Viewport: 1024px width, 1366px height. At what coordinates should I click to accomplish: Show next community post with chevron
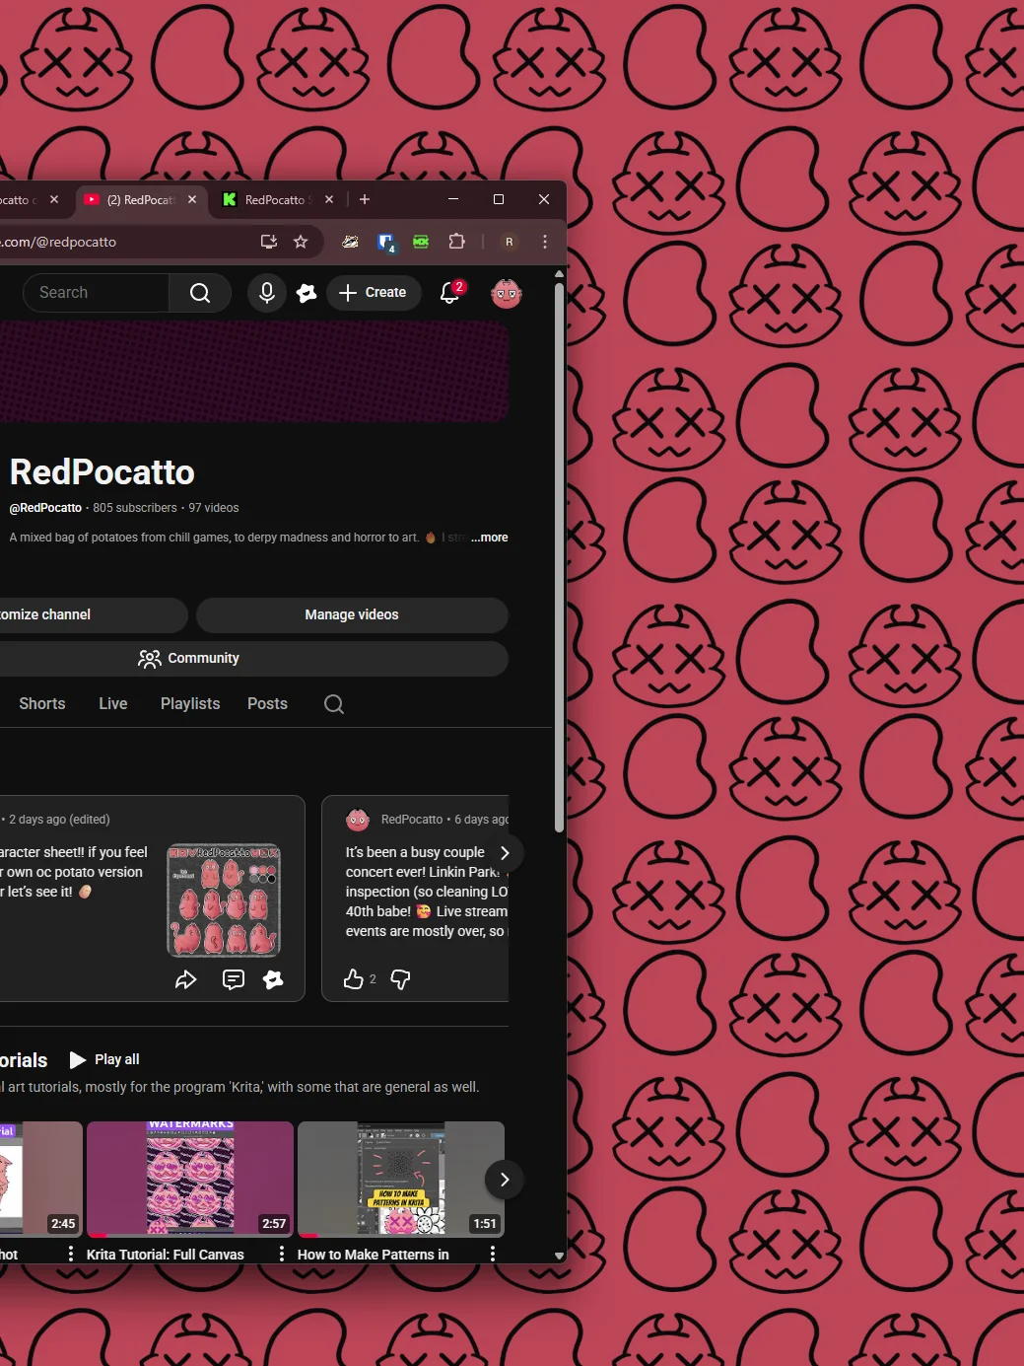pyautogui.click(x=505, y=853)
